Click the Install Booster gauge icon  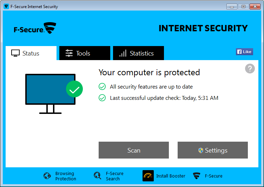[148, 176]
